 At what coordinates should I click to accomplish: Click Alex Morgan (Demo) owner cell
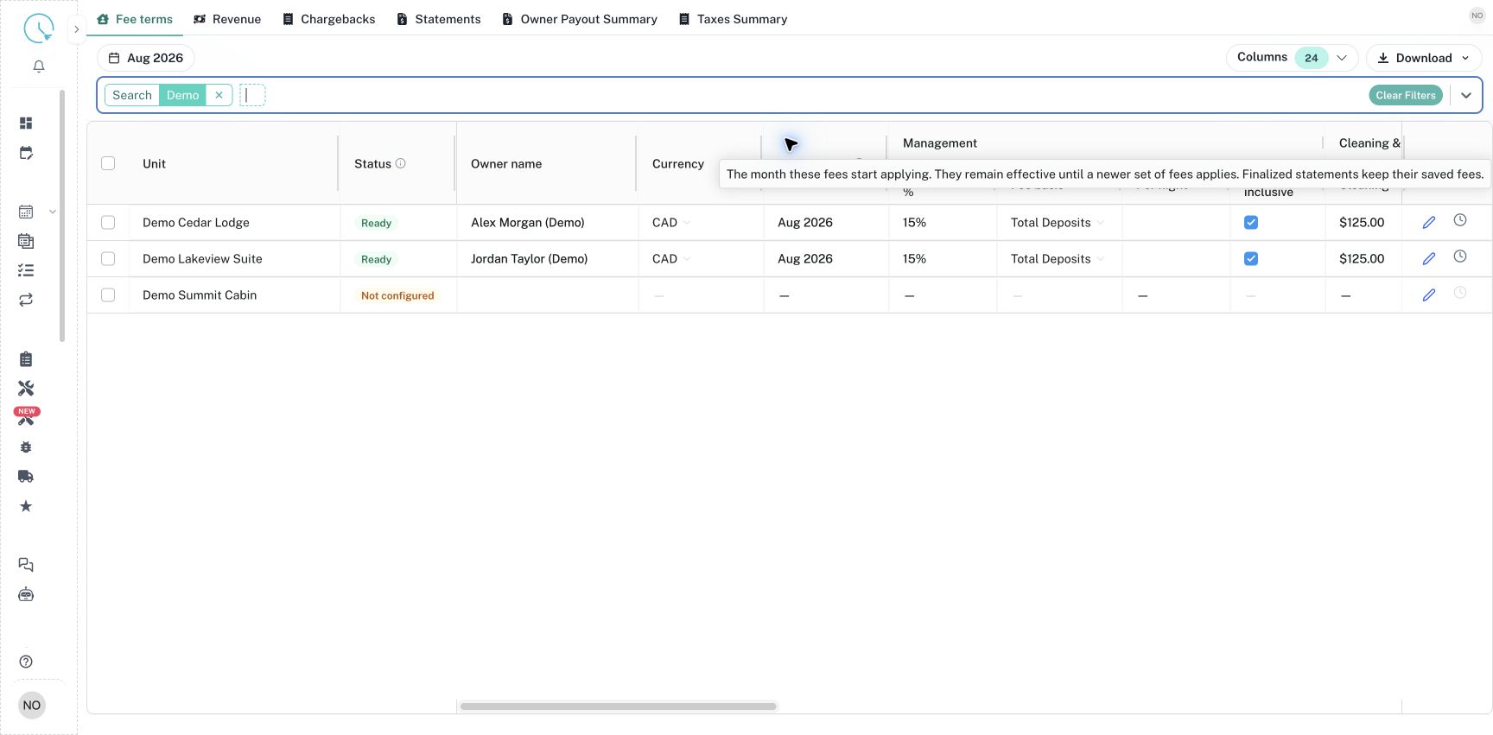pyautogui.click(x=528, y=223)
